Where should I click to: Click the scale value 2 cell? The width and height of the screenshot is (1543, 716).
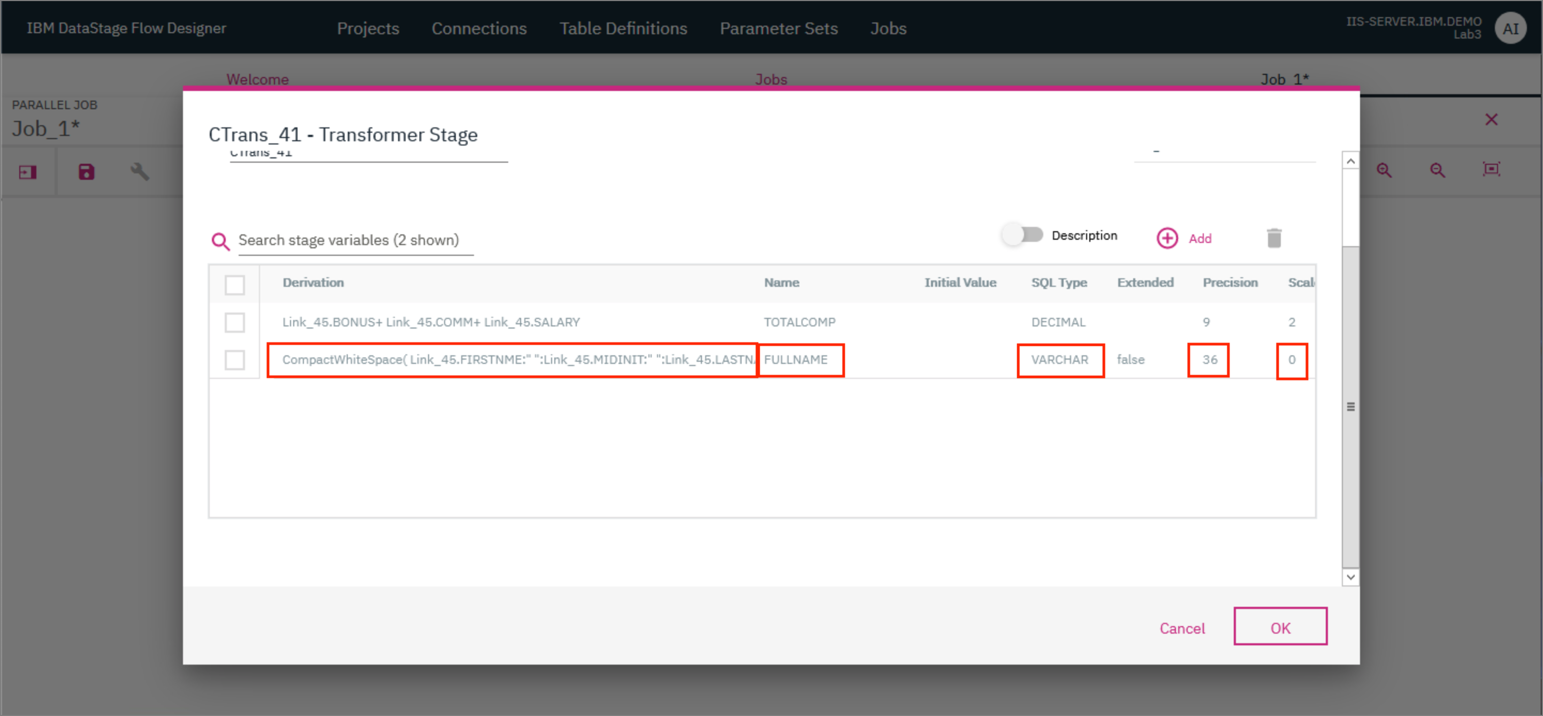[x=1292, y=322]
